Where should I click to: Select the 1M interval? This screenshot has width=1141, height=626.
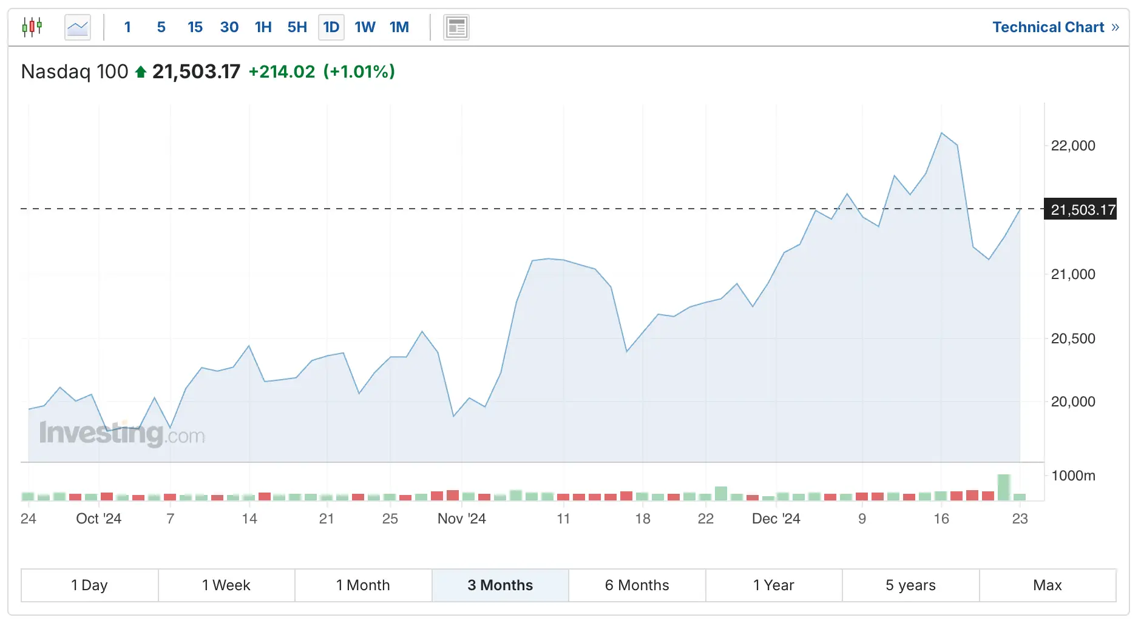click(x=399, y=27)
